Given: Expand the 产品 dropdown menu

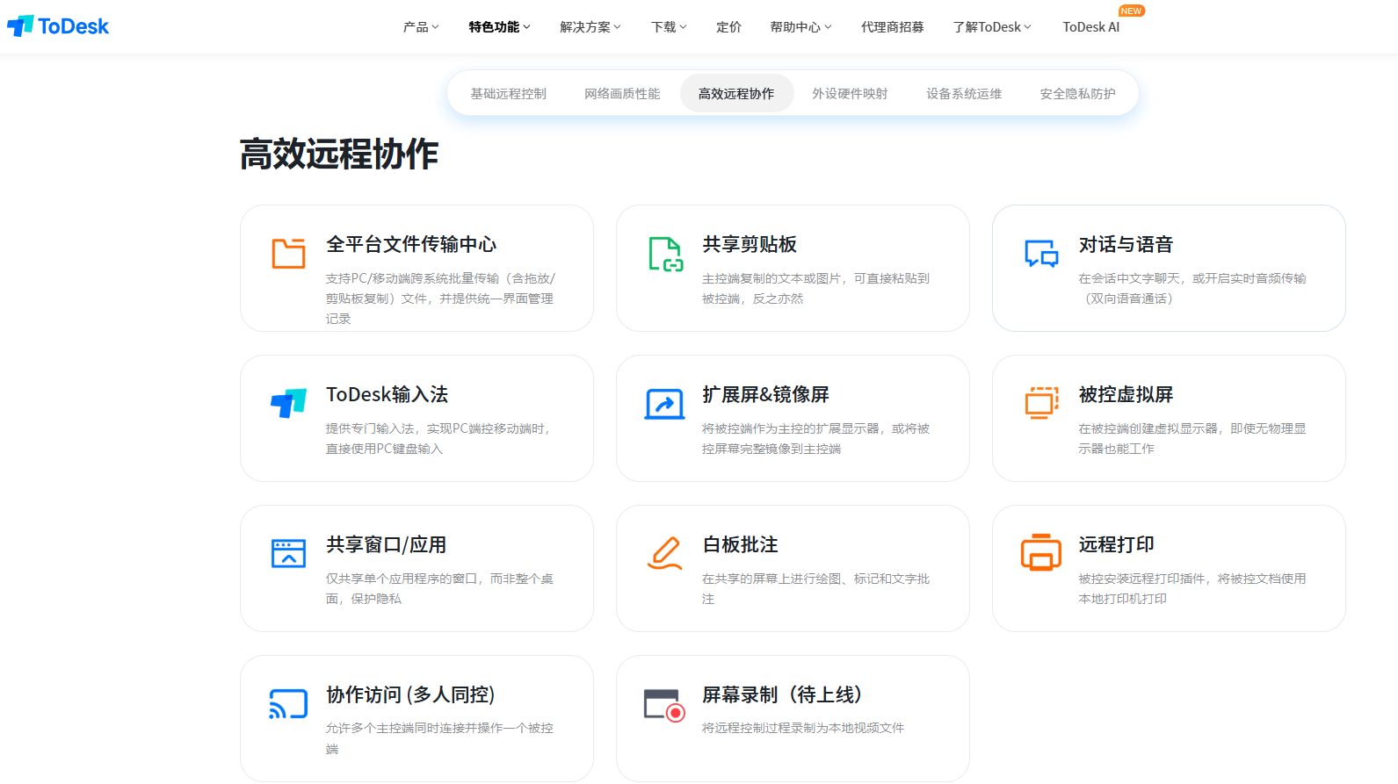Looking at the screenshot, I should click(421, 27).
